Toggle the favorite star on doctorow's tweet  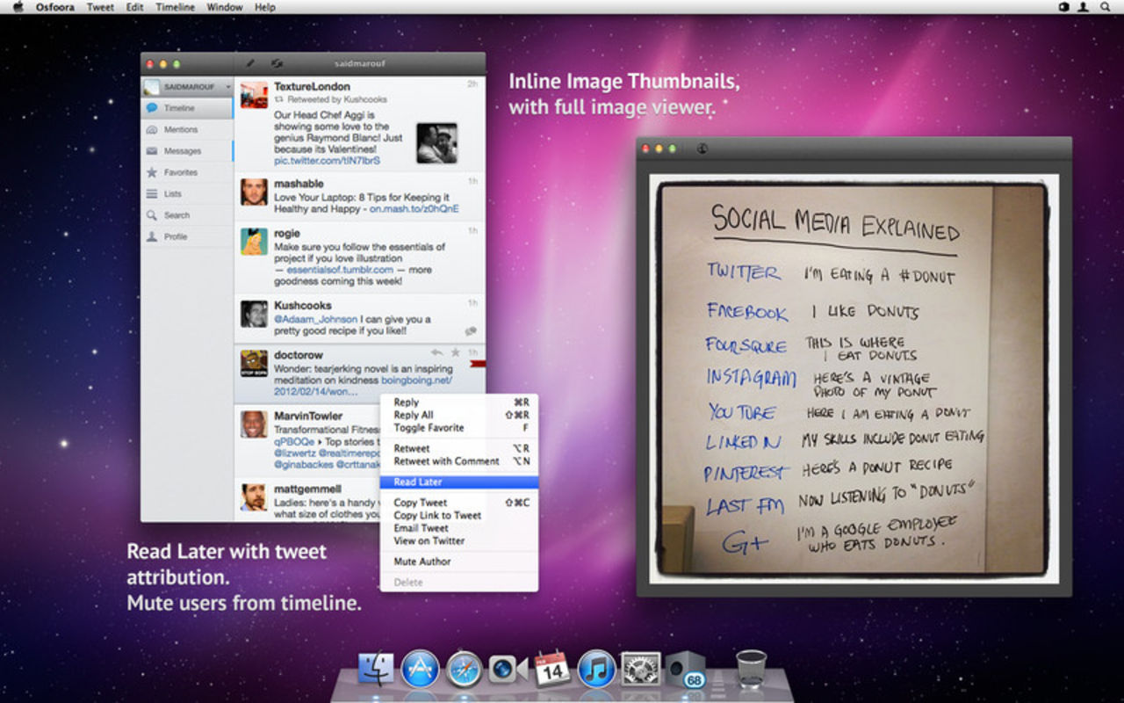click(x=455, y=352)
